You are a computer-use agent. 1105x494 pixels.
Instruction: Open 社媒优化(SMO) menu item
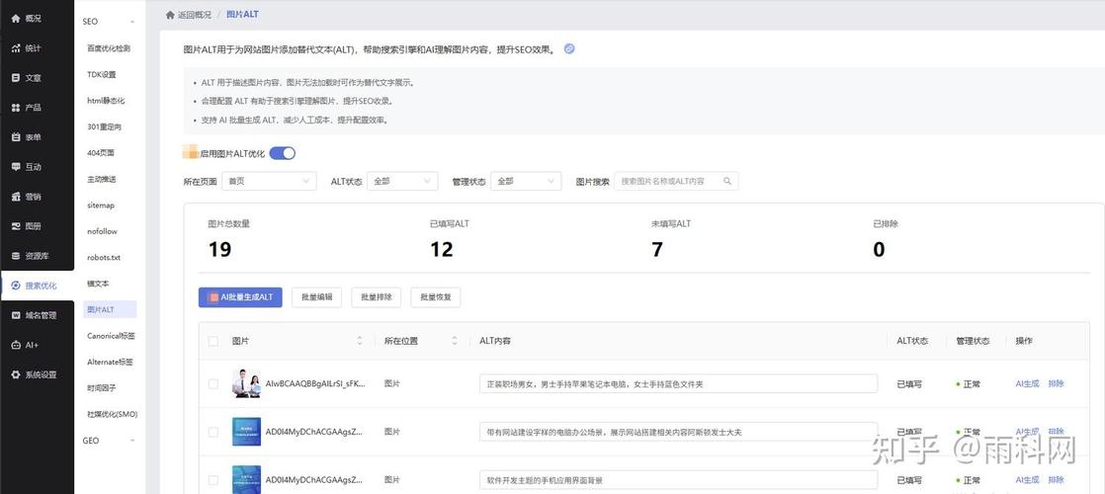tap(112, 414)
